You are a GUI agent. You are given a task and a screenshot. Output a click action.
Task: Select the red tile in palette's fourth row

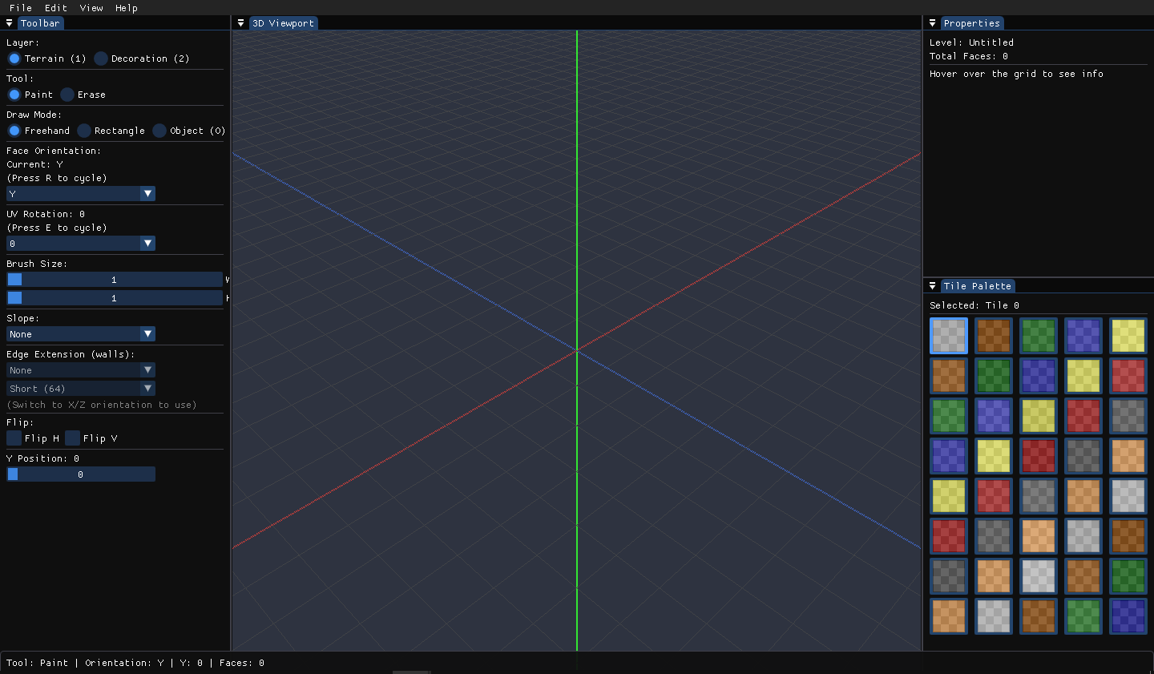pyautogui.click(x=1039, y=456)
